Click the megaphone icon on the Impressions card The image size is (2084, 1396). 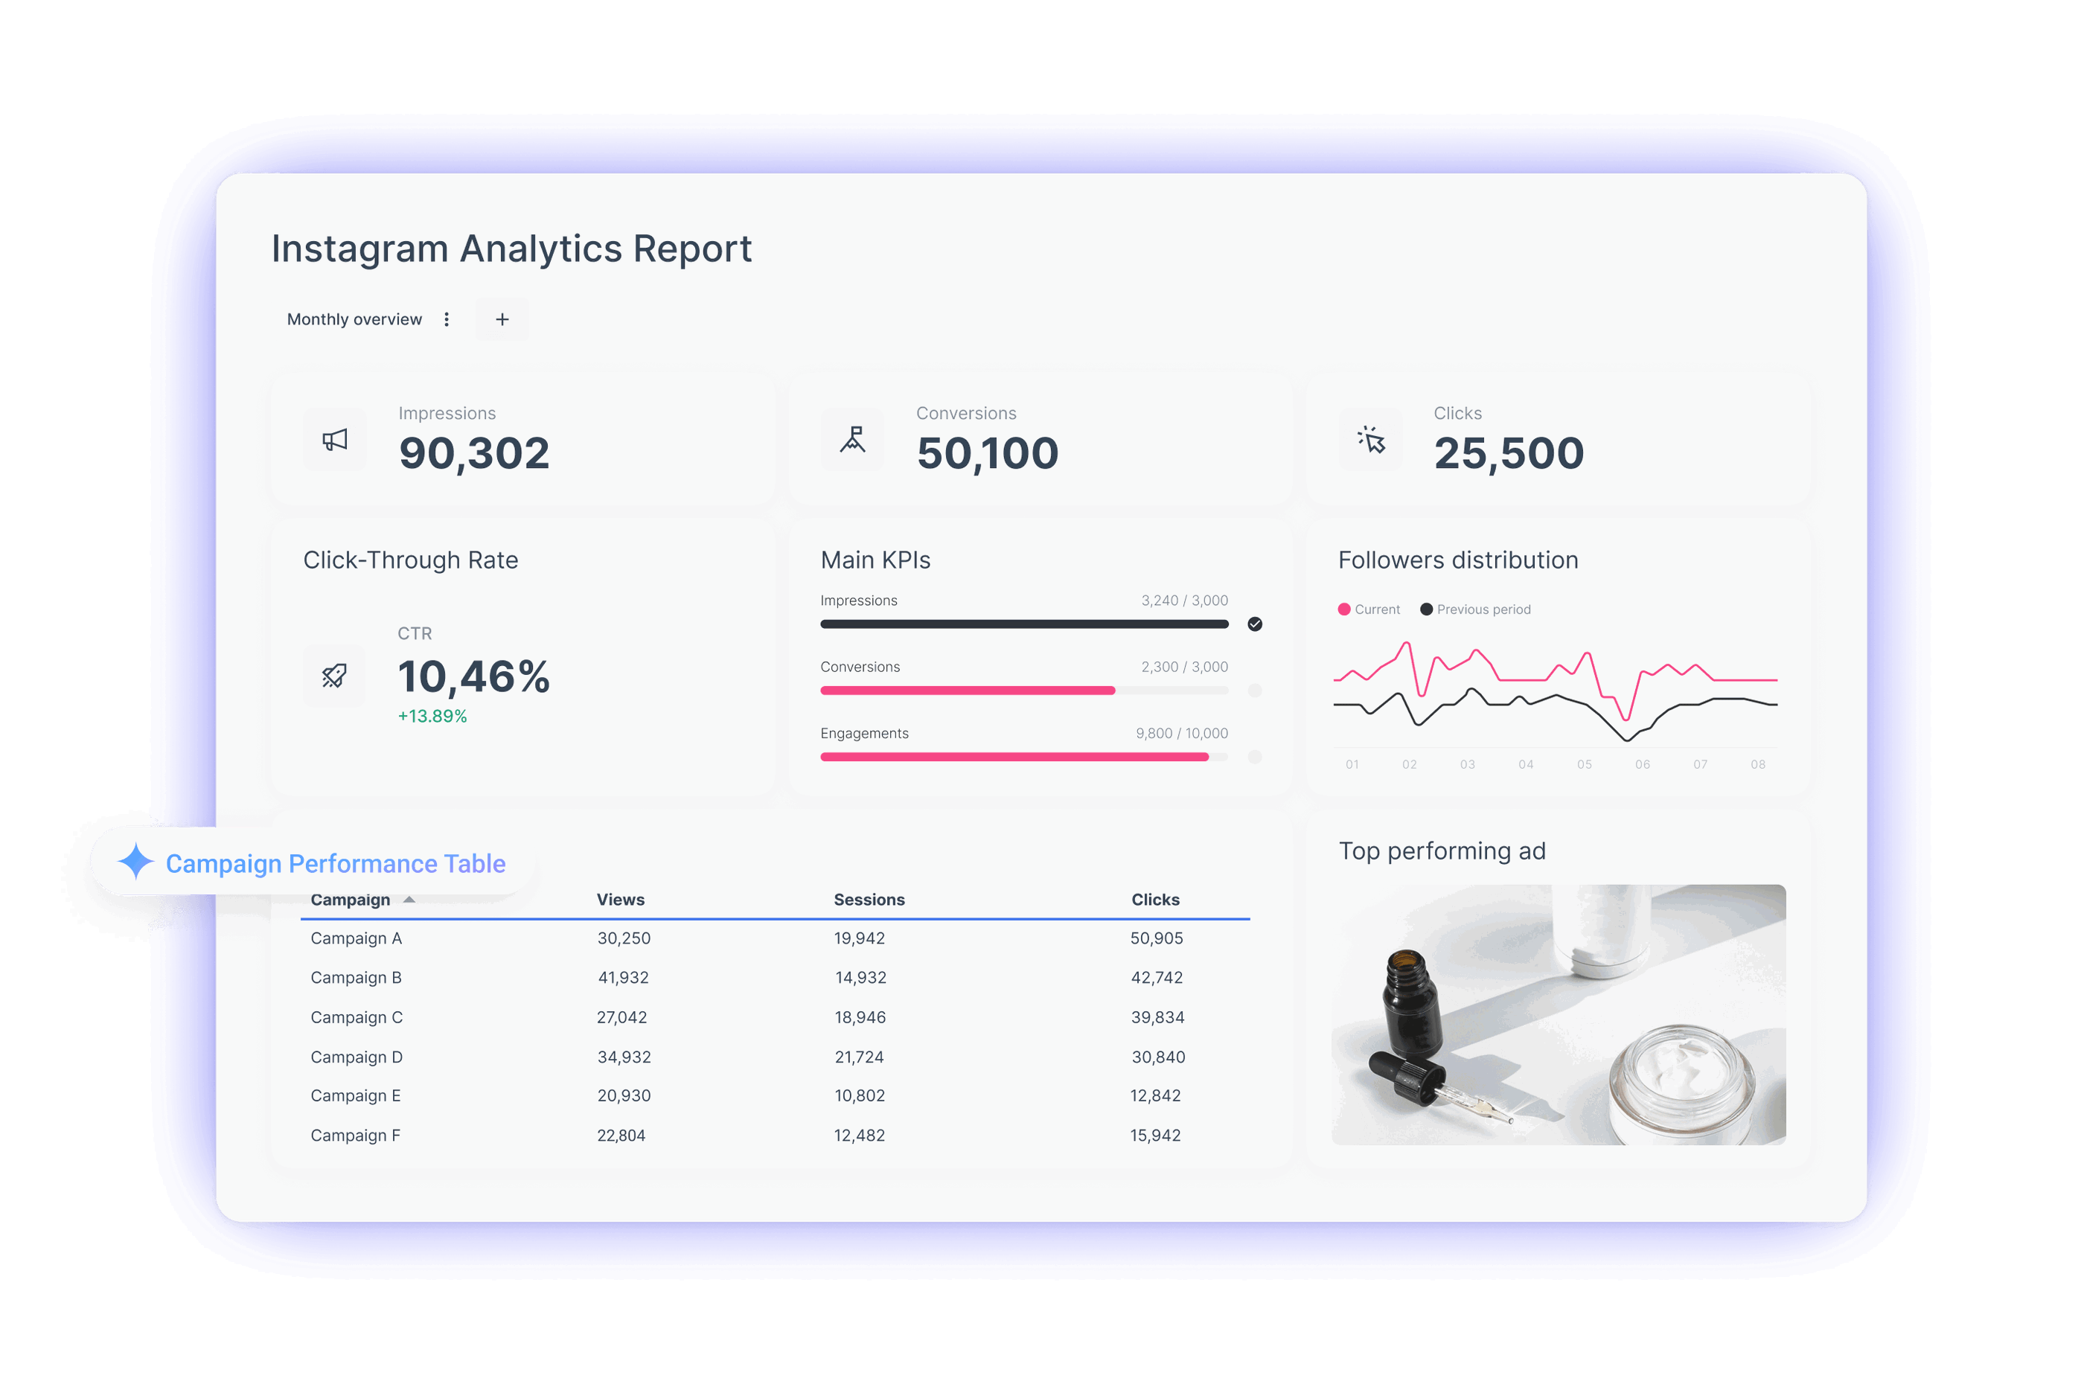(335, 440)
